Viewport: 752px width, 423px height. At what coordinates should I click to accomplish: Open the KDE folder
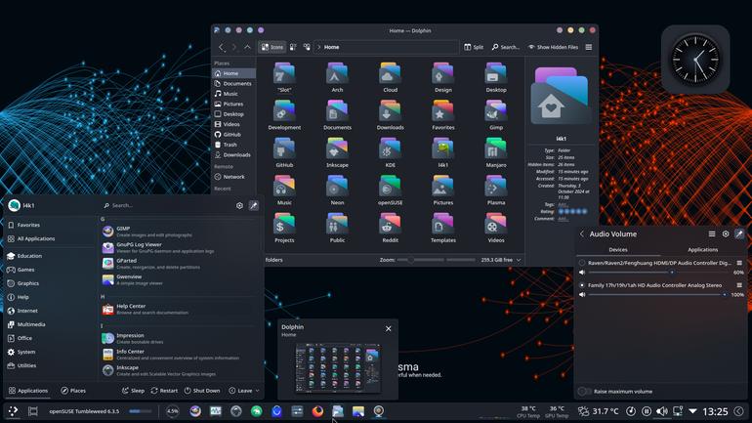390,152
